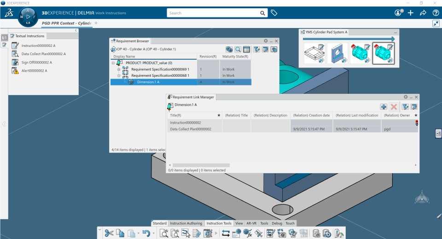Screen dimensions: 442x239
Task: Click the tag icon in Requirement Browser toolbar
Action: click(x=273, y=49)
